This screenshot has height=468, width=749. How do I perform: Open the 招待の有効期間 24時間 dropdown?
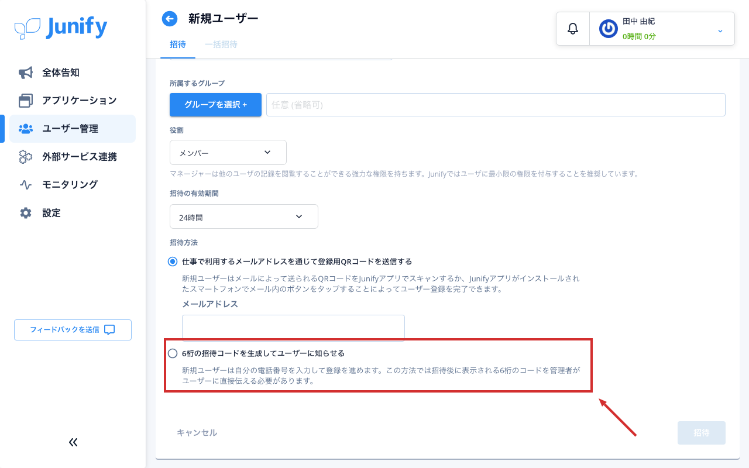coord(244,216)
